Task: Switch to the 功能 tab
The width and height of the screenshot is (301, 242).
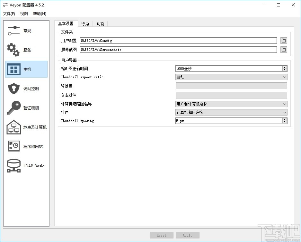Action: 100,23
